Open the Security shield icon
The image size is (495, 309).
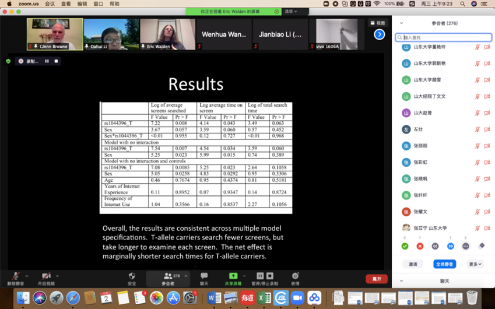tap(132, 276)
